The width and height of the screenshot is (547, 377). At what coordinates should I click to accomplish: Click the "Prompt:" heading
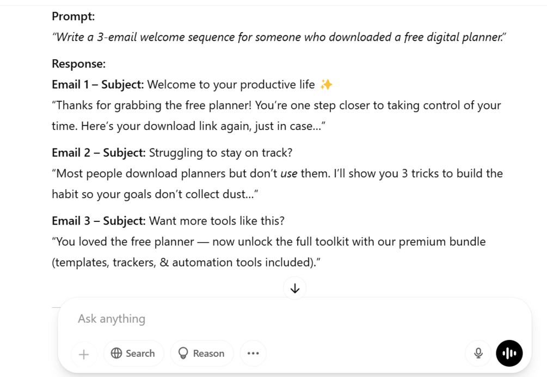click(x=73, y=16)
